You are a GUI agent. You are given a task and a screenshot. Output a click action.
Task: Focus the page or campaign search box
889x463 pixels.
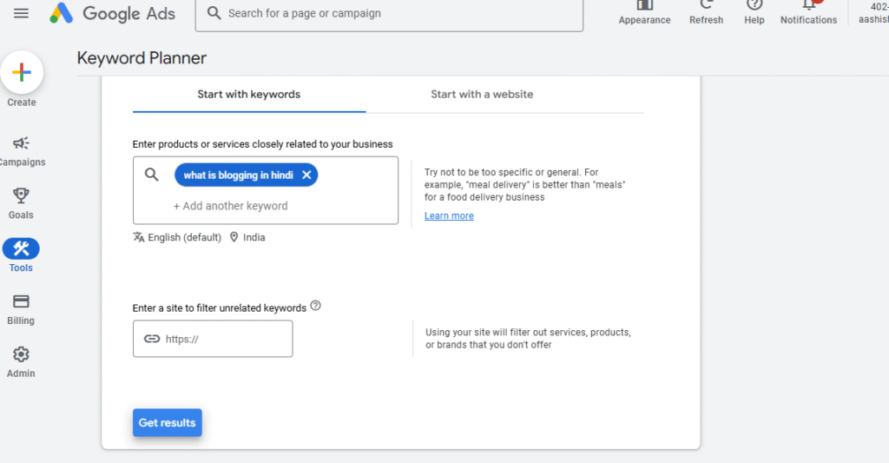click(389, 14)
